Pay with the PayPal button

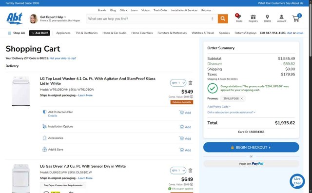tap(251, 164)
